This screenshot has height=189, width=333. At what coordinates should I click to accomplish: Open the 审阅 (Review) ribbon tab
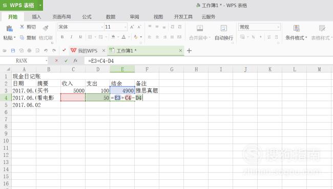pos(134,17)
